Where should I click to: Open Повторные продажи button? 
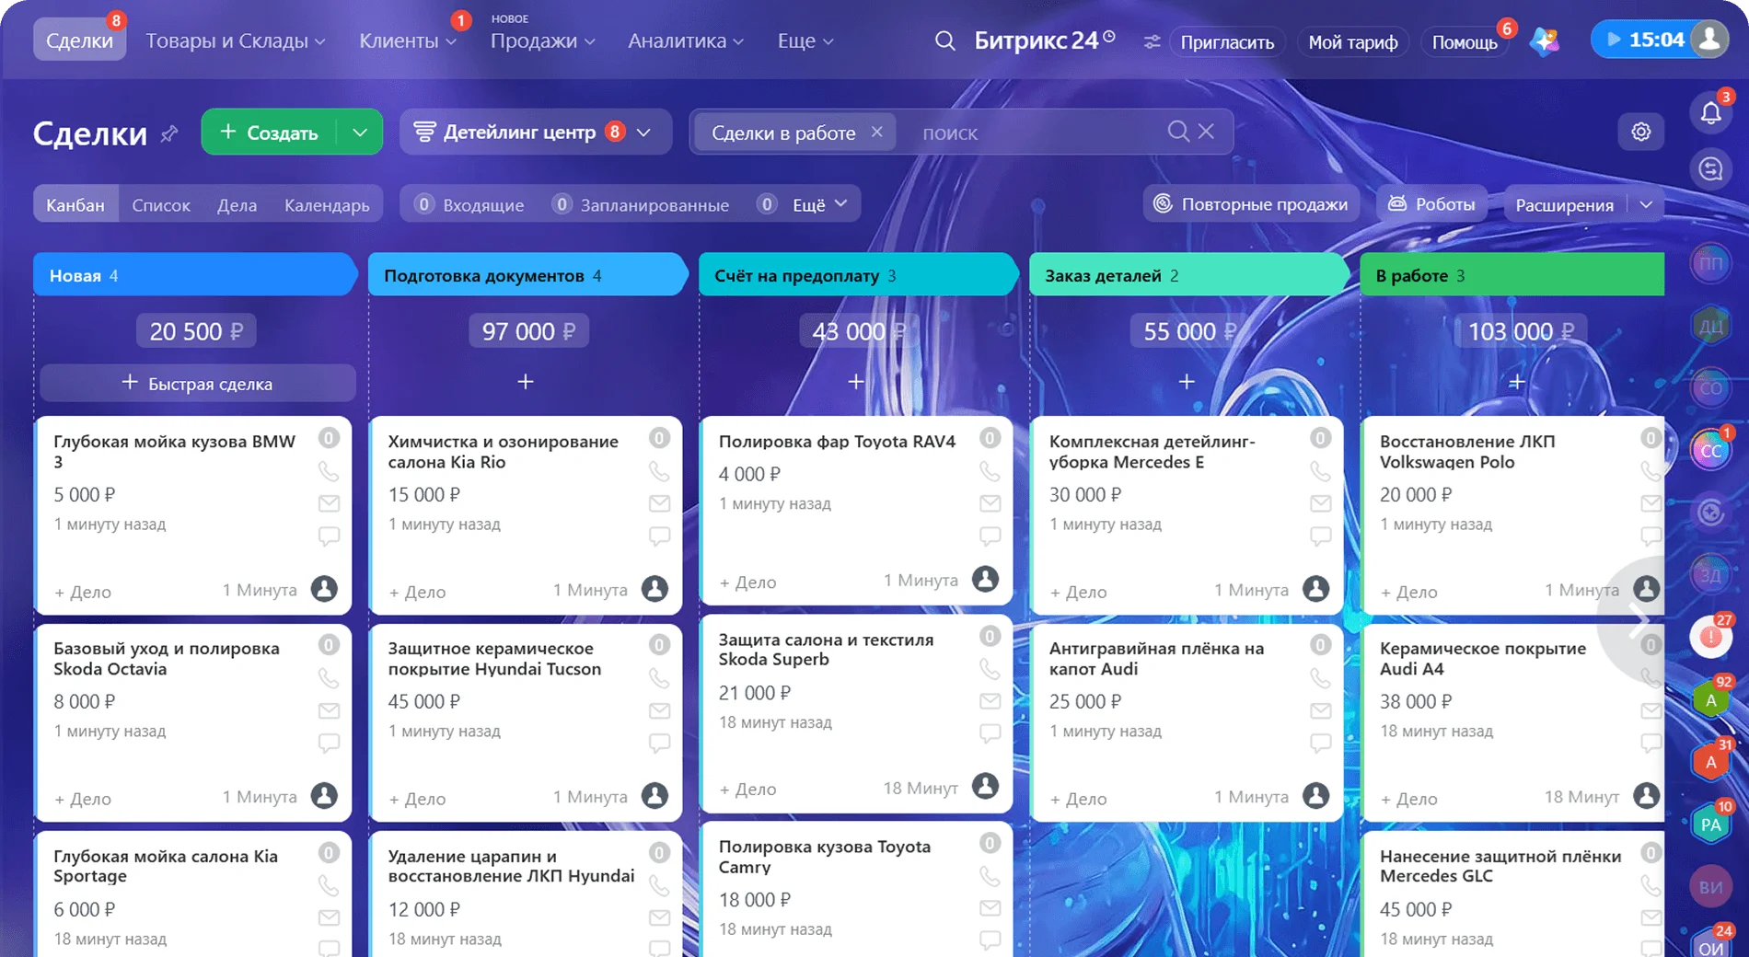coord(1250,204)
